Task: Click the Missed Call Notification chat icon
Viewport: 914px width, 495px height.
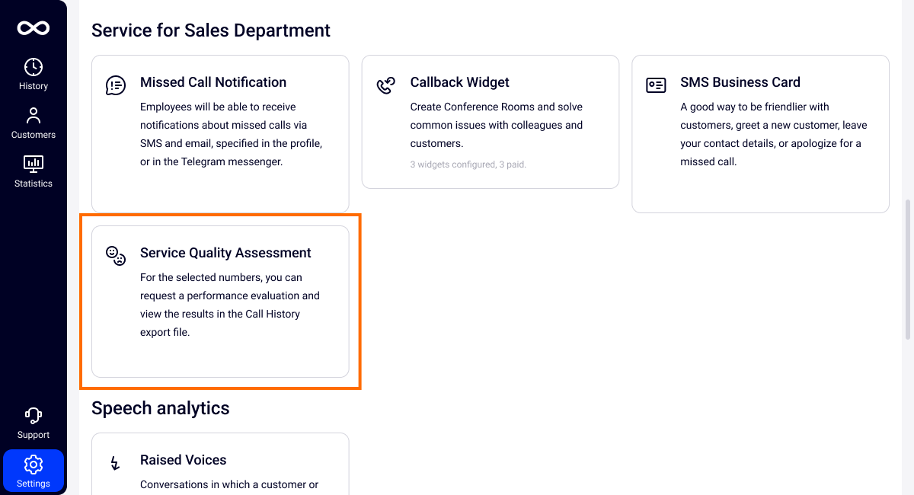Action: pyautogui.click(x=116, y=85)
